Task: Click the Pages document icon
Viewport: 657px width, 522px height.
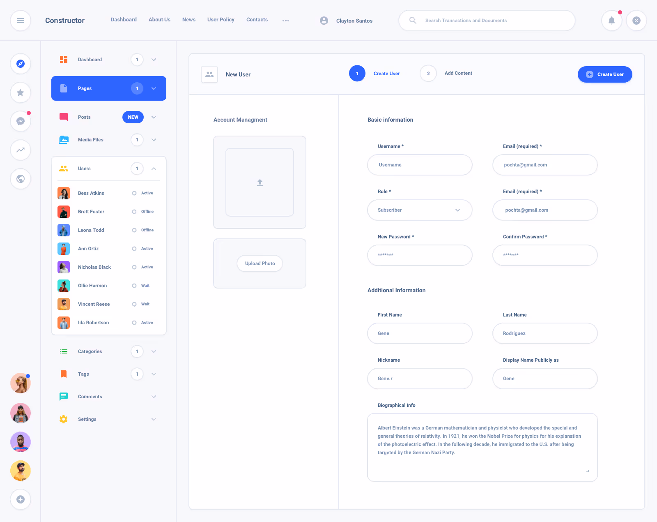Action: tap(64, 88)
